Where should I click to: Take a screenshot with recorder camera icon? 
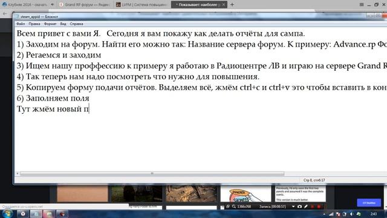299,206
